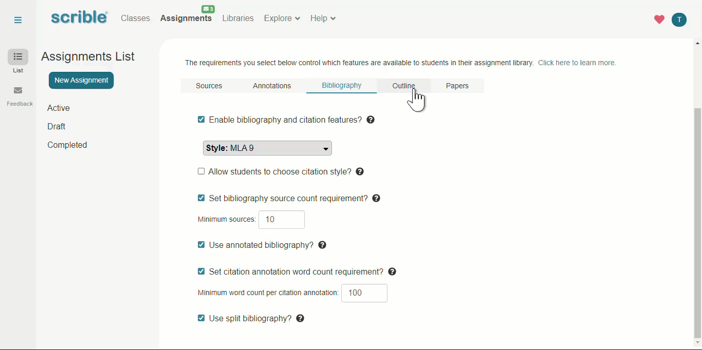Click the help icon beside annotated bibliography
The image size is (702, 350).
click(322, 245)
